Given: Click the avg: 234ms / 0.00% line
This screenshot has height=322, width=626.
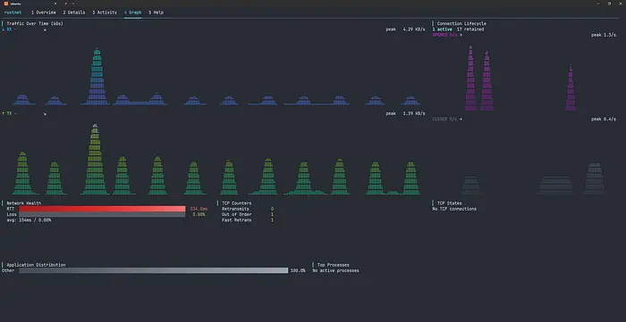Looking at the screenshot, I should [x=29, y=219].
